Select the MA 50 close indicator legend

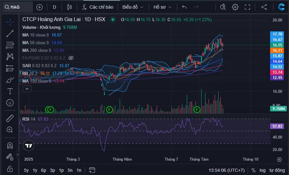(42, 43)
